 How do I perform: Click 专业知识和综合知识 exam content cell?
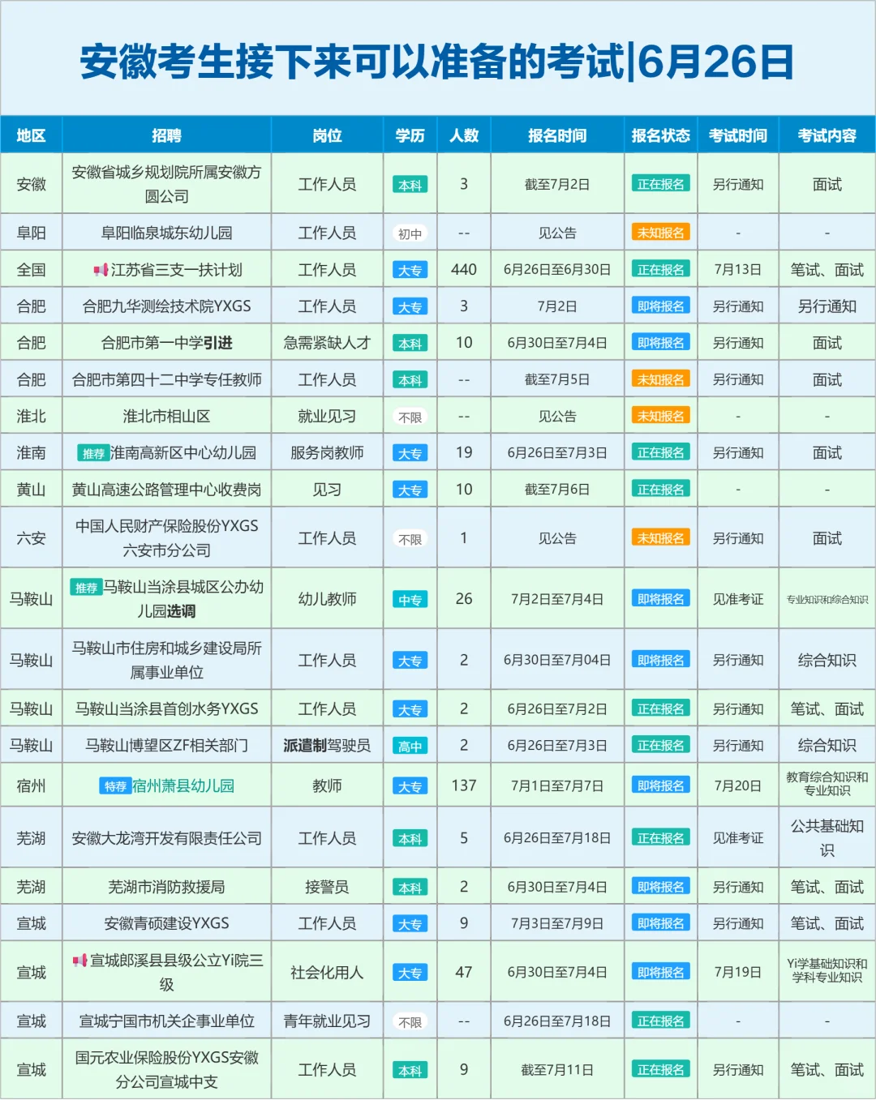[x=827, y=600]
